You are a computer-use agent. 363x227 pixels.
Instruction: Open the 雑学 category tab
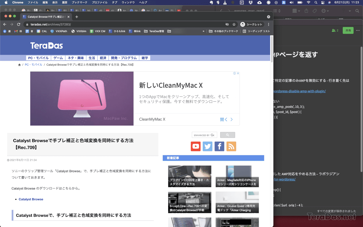(145, 58)
